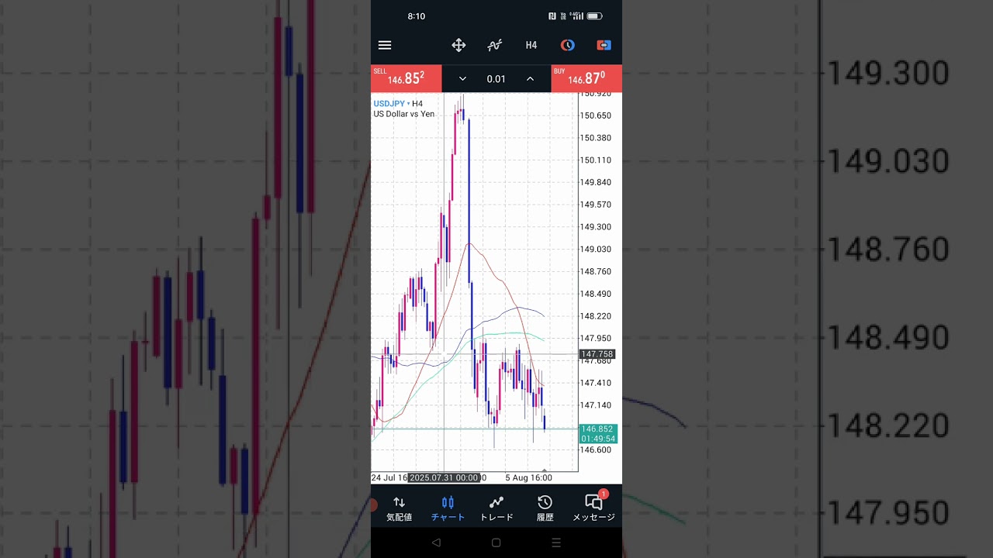
Task: Tap the 146.852 current price label
Action: coord(597,429)
